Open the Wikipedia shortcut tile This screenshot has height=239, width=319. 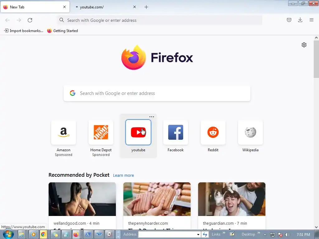250,133
